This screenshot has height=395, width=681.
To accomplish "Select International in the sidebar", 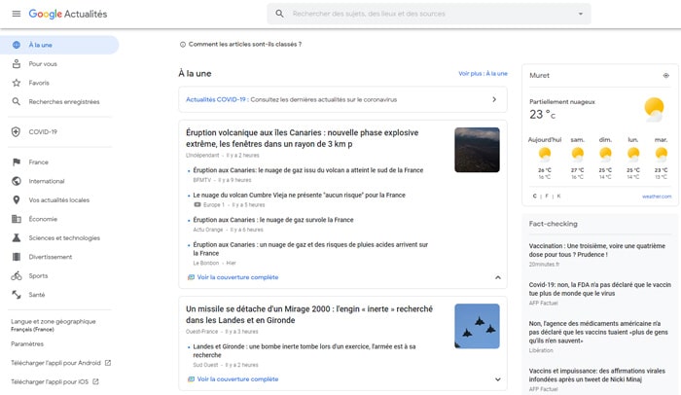I will (47, 181).
